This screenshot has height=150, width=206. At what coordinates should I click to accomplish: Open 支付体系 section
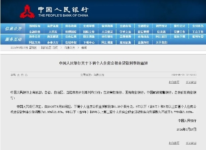pos(198,26)
